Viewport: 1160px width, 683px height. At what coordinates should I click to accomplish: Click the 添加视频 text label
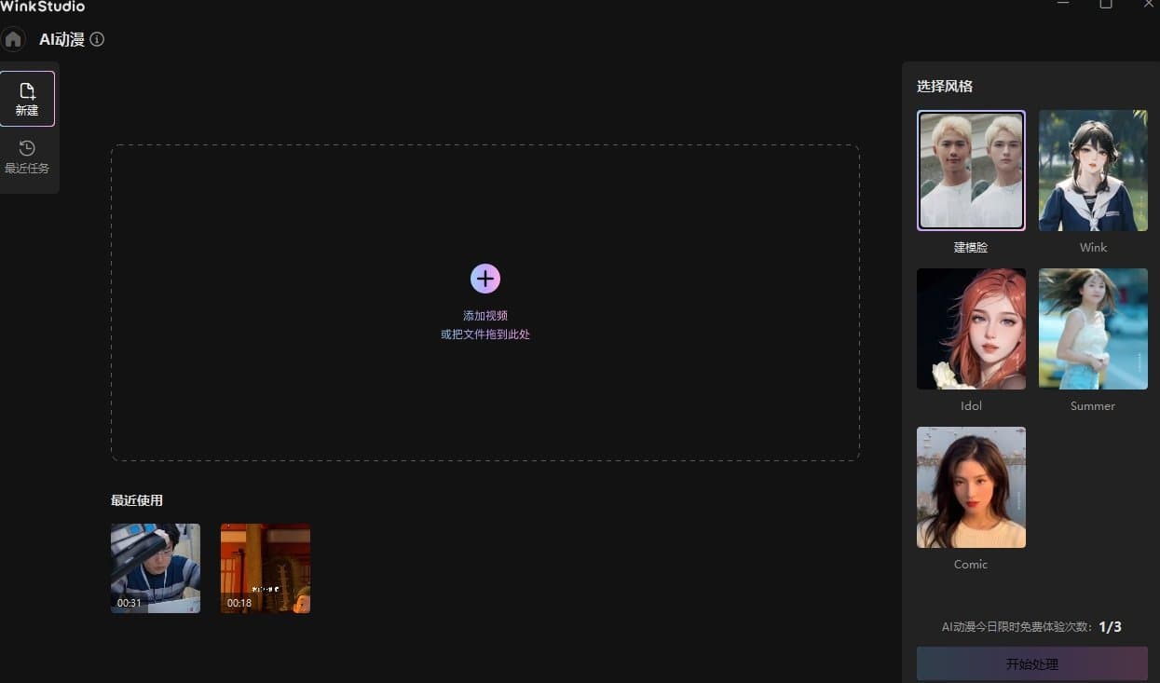click(x=484, y=316)
